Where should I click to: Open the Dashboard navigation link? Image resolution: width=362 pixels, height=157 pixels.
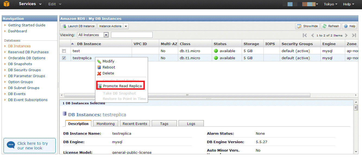(x=17, y=31)
